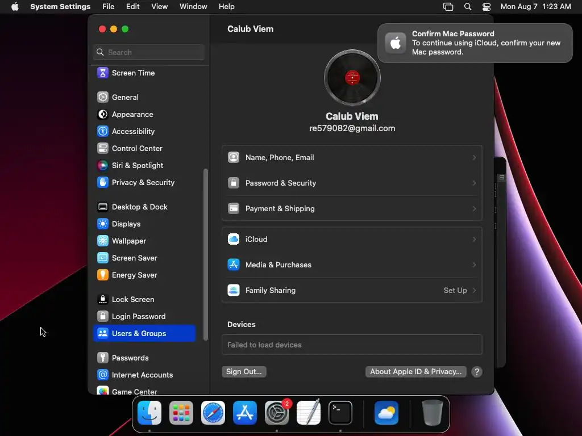The image size is (582, 436).
Task: Launch Launchpad from the Dock
Action: coord(181,413)
